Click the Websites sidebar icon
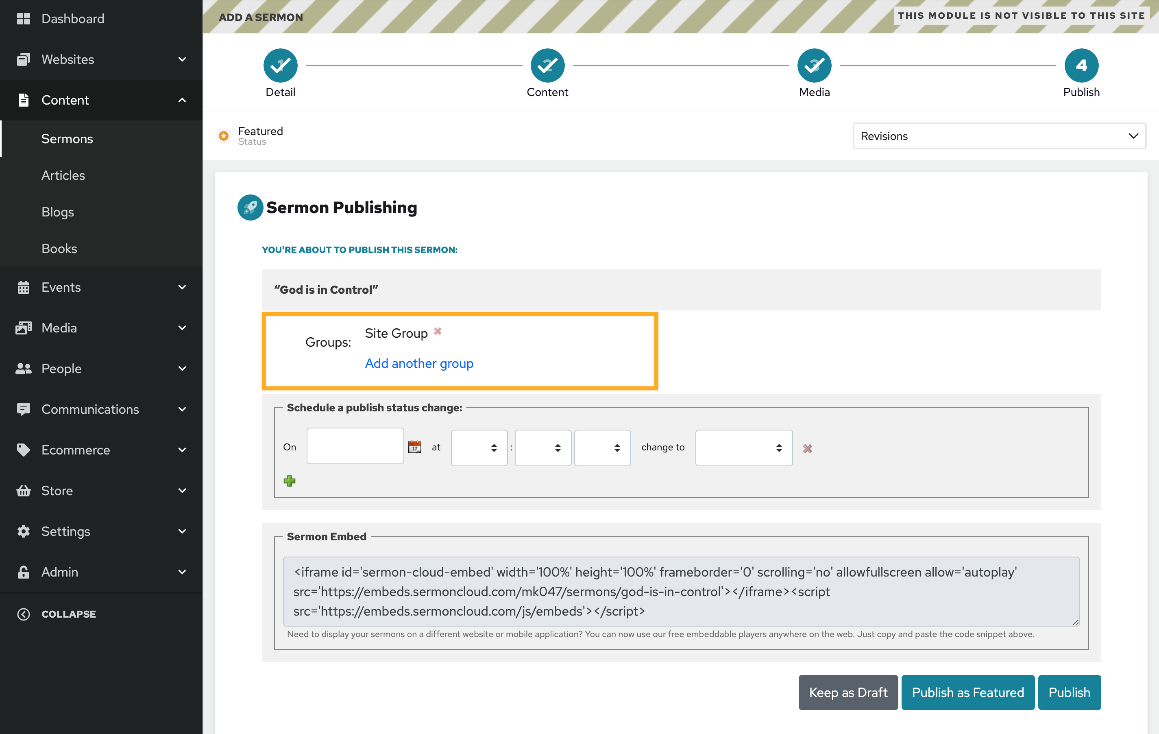 23,59
